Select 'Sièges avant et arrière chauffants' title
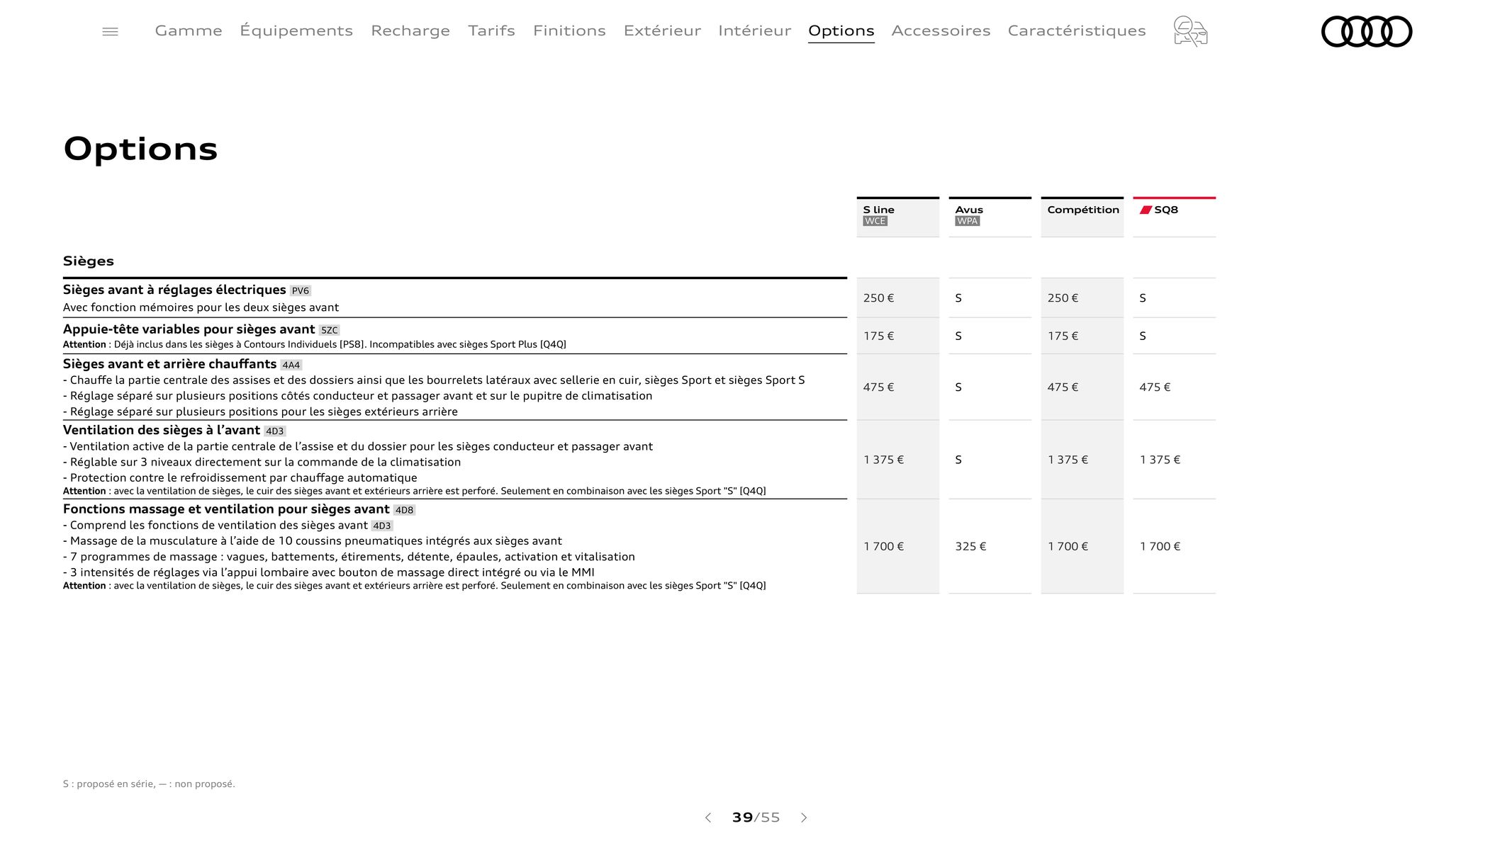Image resolution: width=1512 pixels, height=850 pixels. pyautogui.click(x=169, y=364)
